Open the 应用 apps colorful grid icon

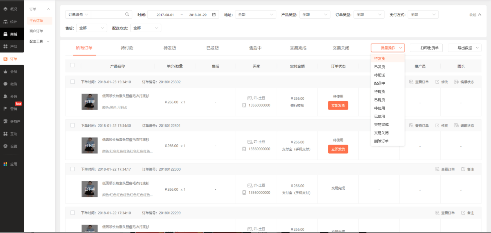[x=6, y=164]
